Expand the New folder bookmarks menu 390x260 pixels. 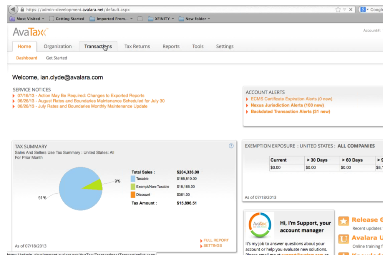pos(194,19)
